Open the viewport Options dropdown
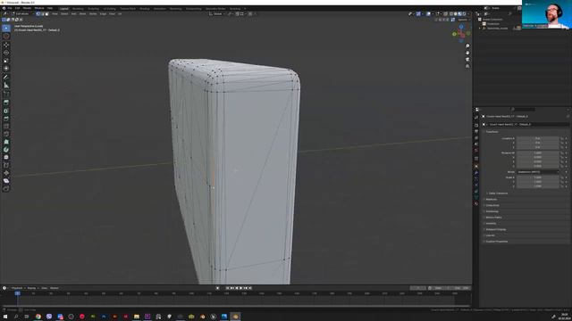 tap(463, 20)
